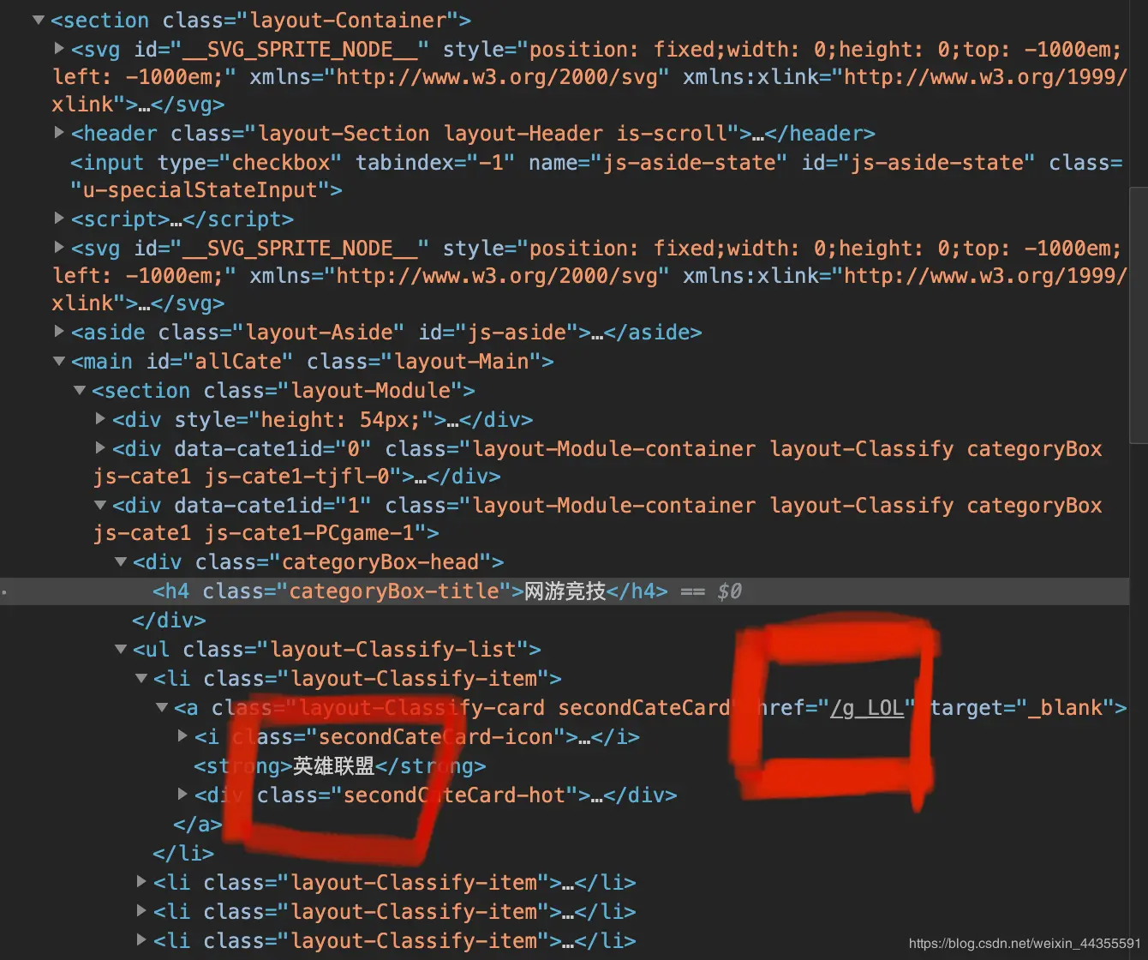Click the vertical scrollbar thumb
Image resolution: width=1148 pixels, height=960 pixels.
[1139, 315]
